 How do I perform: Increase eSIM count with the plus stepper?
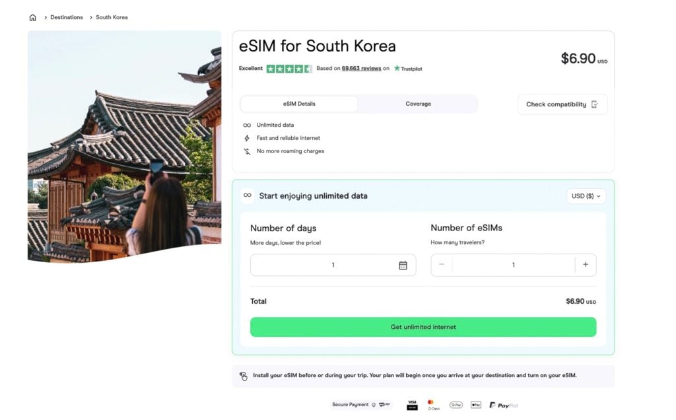(586, 264)
